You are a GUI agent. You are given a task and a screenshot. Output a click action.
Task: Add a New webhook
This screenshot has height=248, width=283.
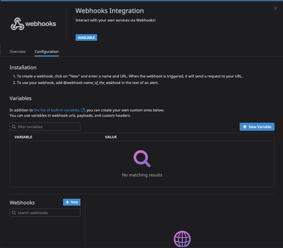(x=72, y=202)
